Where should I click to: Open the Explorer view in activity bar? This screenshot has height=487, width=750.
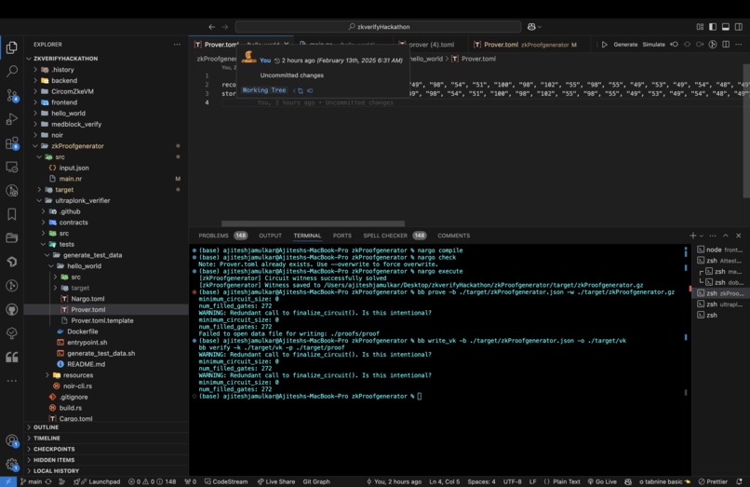pyautogui.click(x=12, y=47)
